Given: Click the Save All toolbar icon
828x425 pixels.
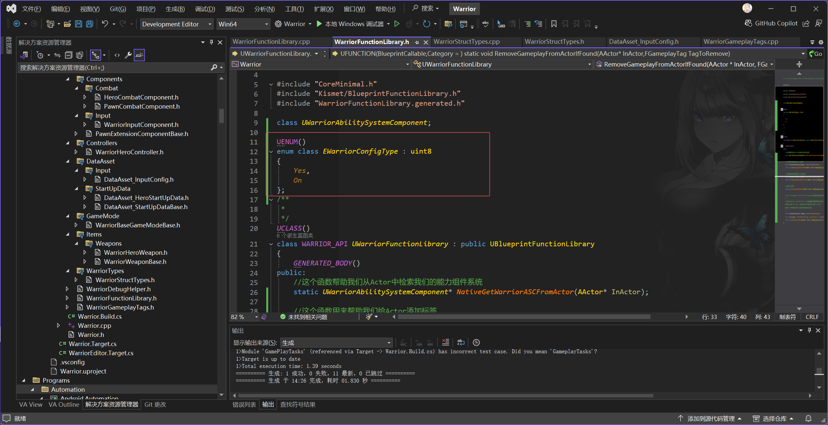Looking at the screenshot, I should tap(89, 24).
